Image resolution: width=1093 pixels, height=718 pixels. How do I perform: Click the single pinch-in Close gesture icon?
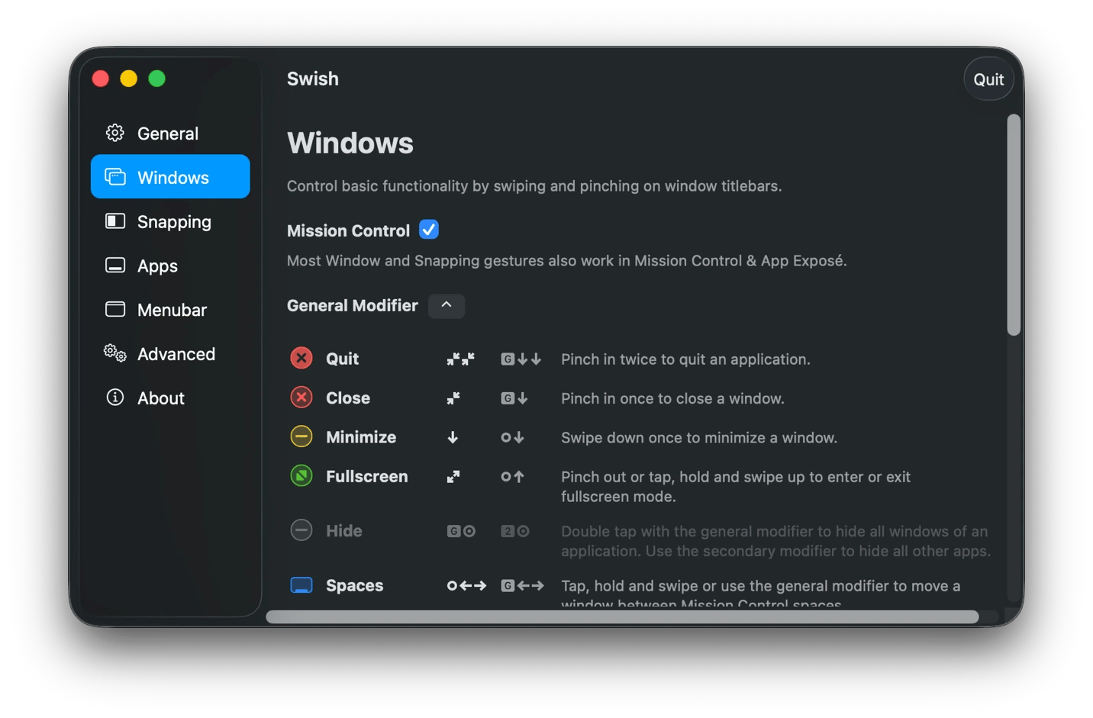(x=453, y=398)
